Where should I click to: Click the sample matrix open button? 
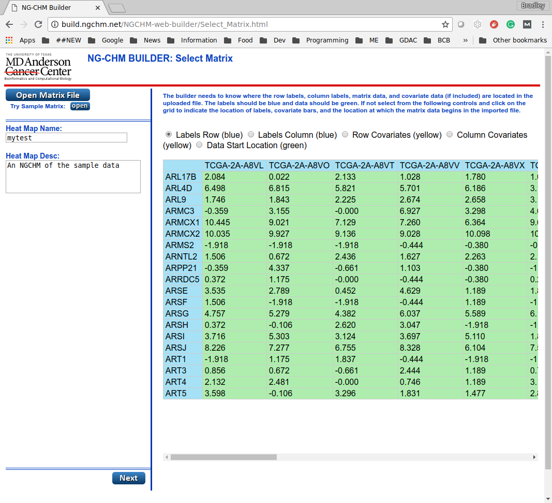point(80,106)
